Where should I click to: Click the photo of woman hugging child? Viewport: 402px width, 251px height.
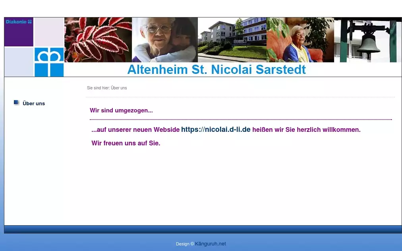coord(164,40)
